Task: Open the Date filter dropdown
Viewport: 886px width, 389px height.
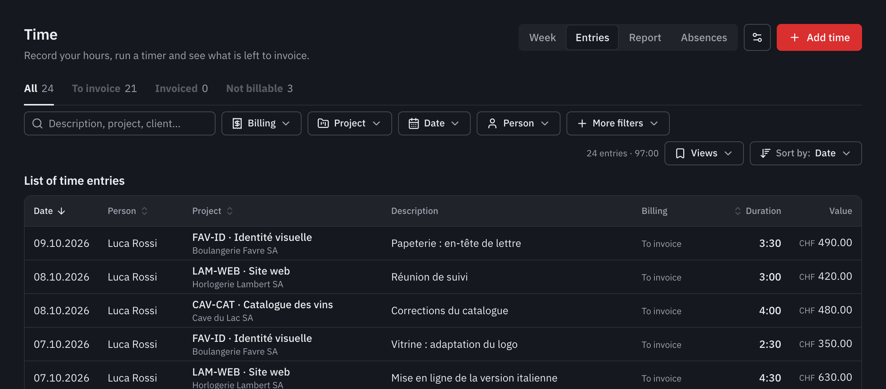Action: [x=434, y=123]
